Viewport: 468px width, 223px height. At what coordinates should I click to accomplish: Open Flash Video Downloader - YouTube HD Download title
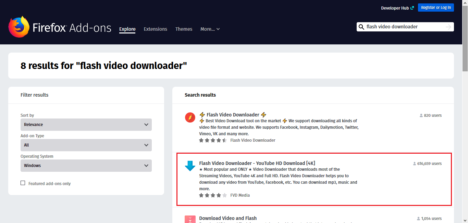pos(257,163)
